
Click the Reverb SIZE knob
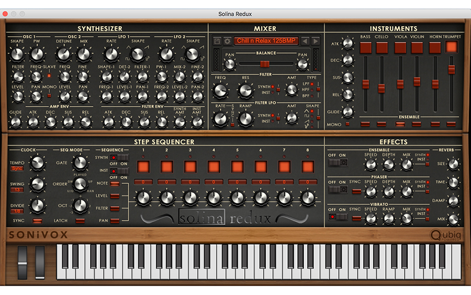pyautogui.click(x=453, y=164)
